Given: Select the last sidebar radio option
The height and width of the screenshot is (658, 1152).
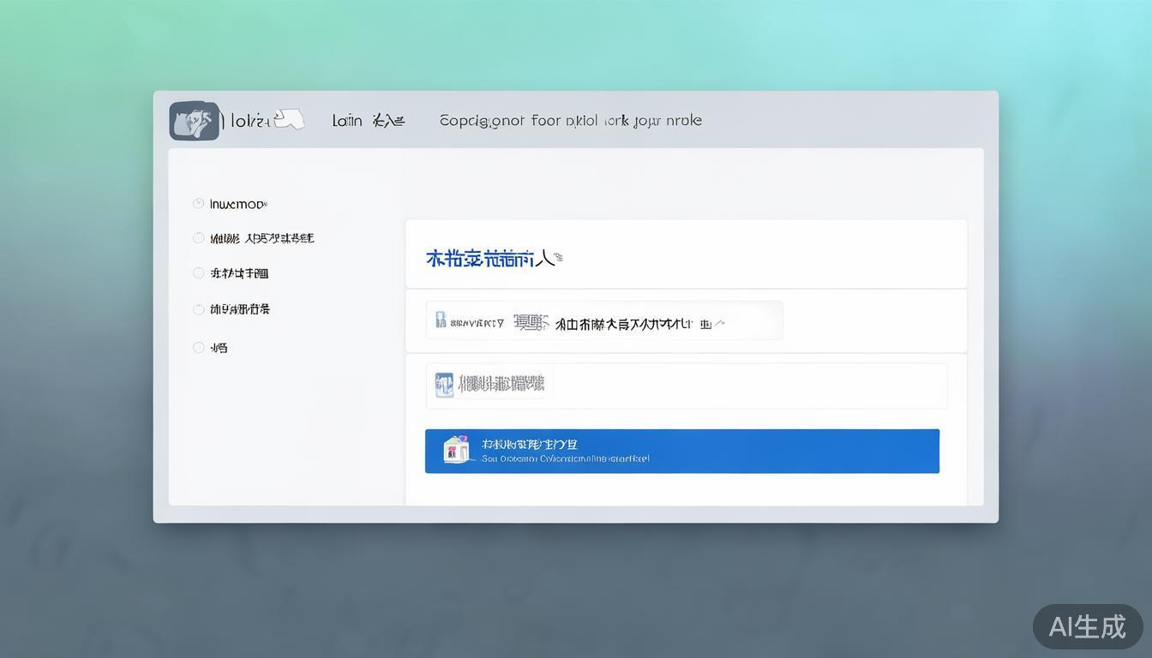Looking at the screenshot, I should point(198,347).
